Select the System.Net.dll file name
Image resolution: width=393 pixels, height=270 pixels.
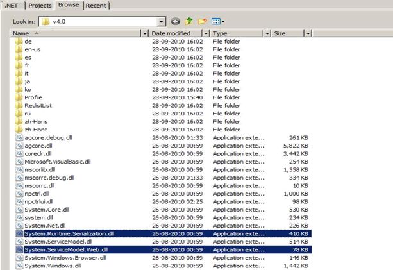(x=45, y=226)
